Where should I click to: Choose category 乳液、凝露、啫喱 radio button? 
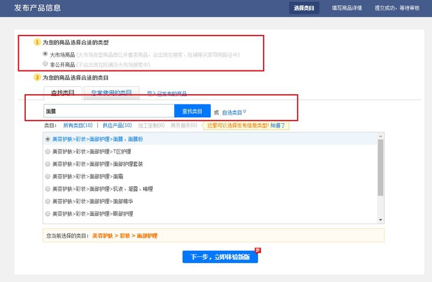(48, 189)
